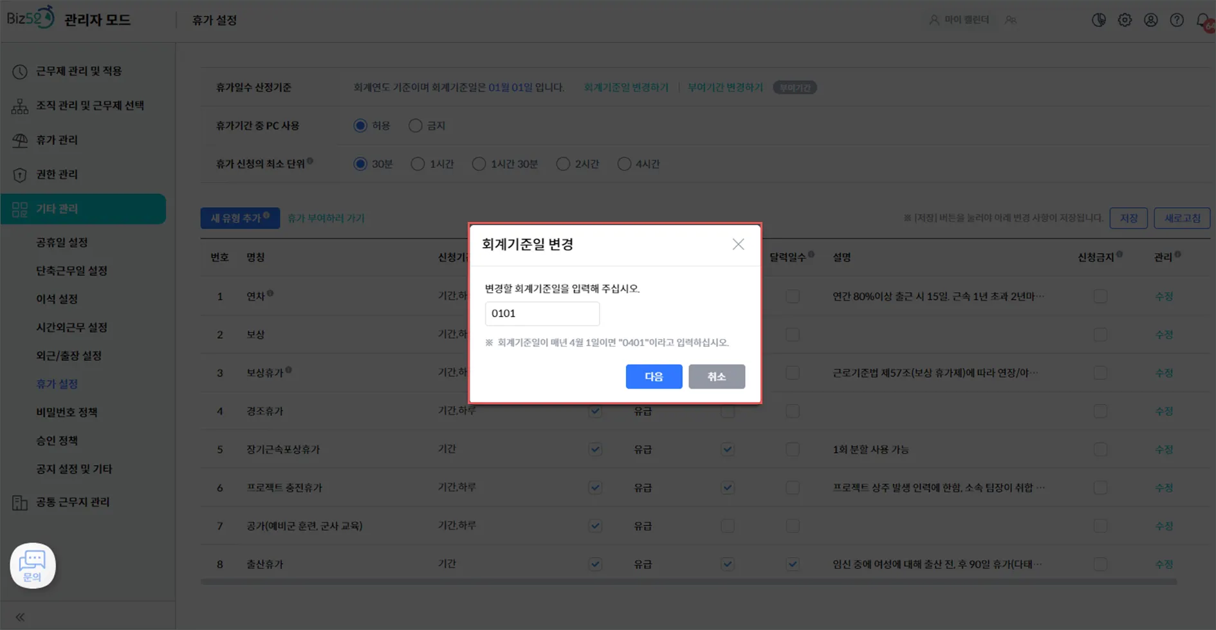Click 수정 link for 공가(예비군 훈련, 군사 교육) row
Screen dimensions: 1216x630
pos(1164,526)
